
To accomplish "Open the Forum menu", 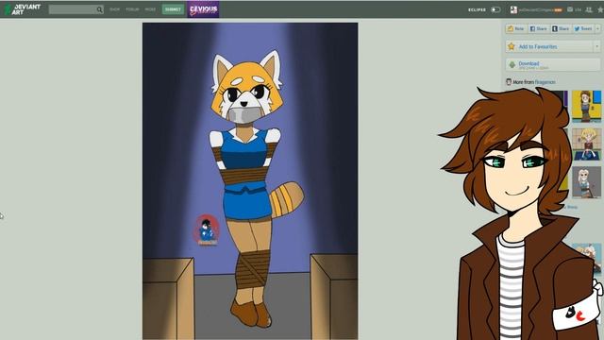I will coord(132,9).
